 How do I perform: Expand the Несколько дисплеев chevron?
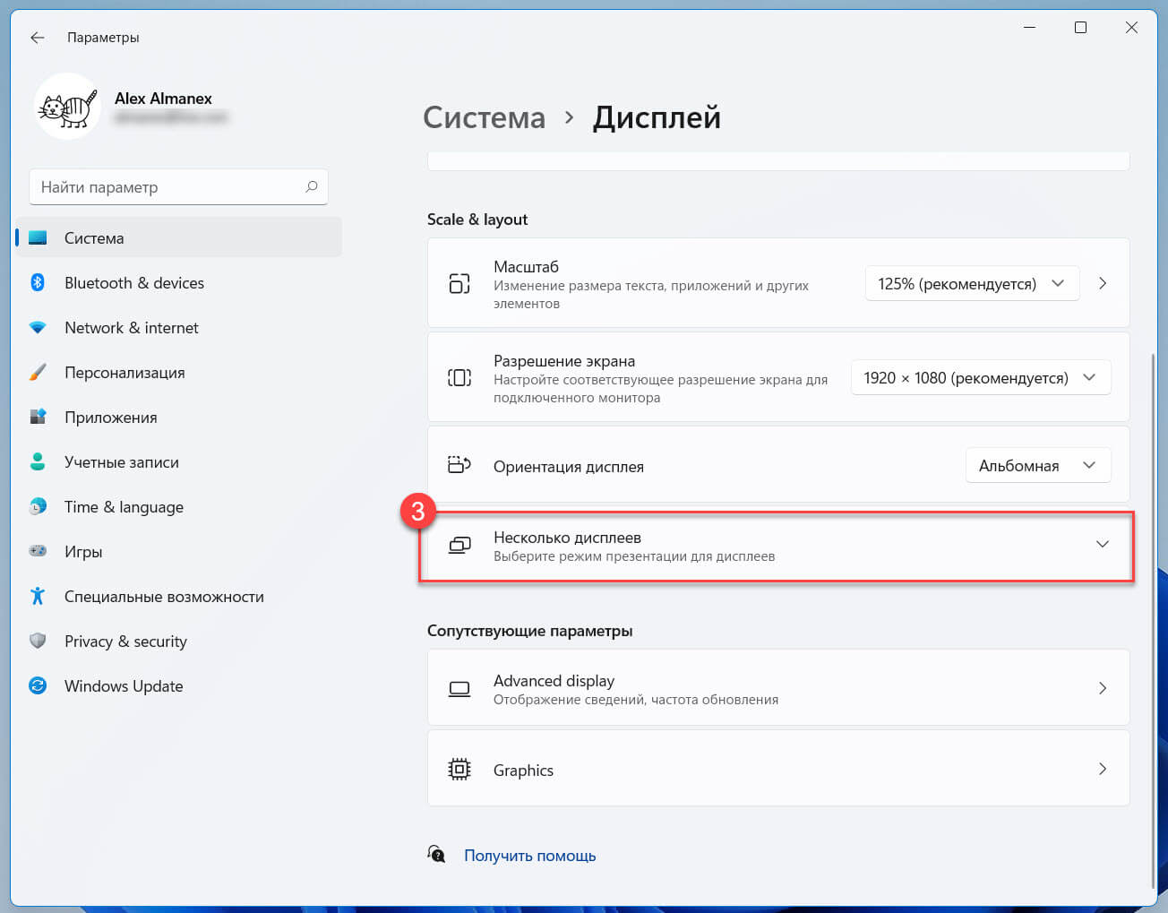tap(1103, 545)
